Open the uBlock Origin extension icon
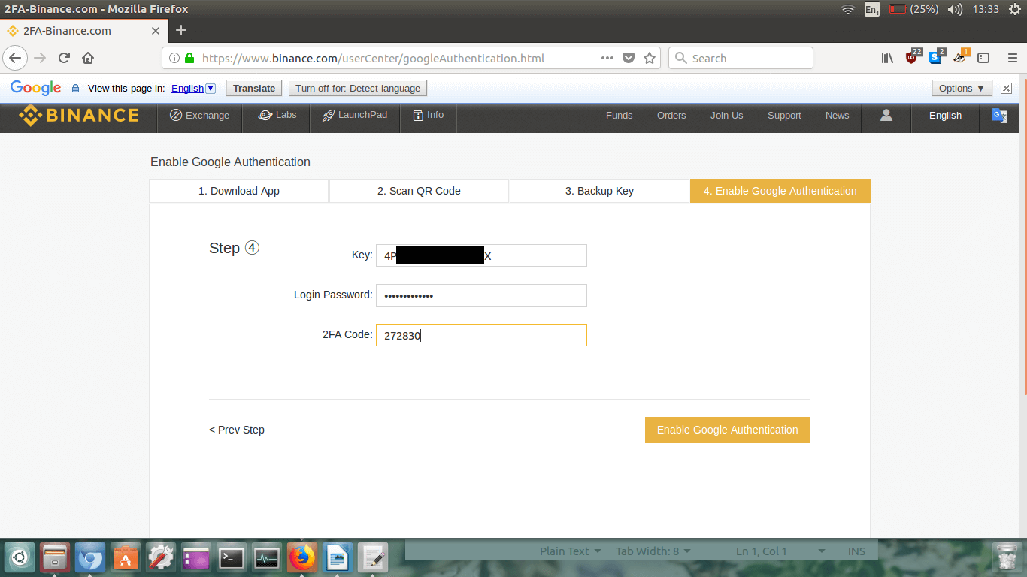Image resolution: width=1027 pixels, height=577 pixels. (913, 56)
